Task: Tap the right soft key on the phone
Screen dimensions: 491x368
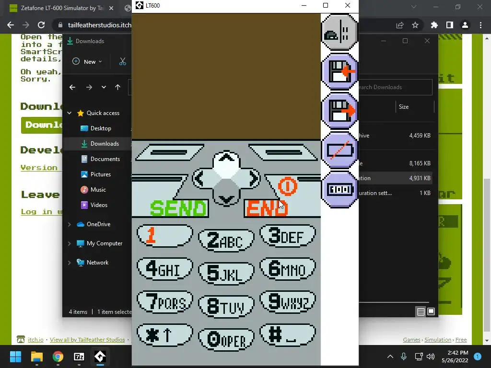Action: click(x=283, y=152)
